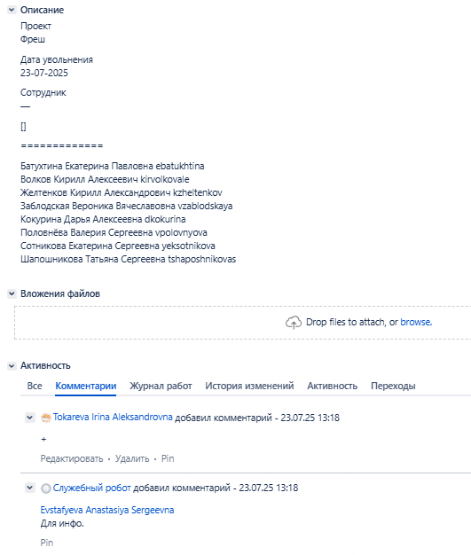
Task: Click the browse link to attach files
Action: click(x=416, y=322)
